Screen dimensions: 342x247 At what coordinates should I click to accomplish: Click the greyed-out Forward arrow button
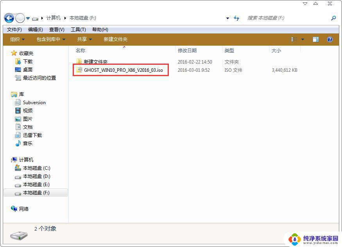(20, 18)
